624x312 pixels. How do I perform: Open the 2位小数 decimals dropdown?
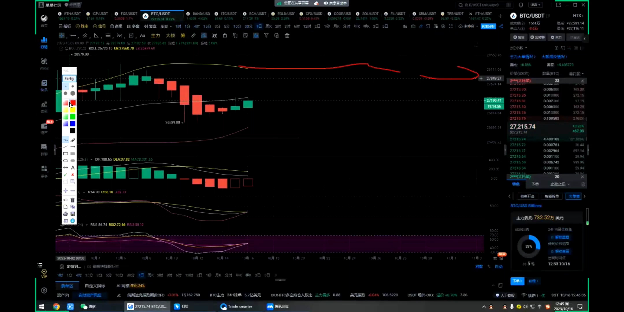click(519, 48)
